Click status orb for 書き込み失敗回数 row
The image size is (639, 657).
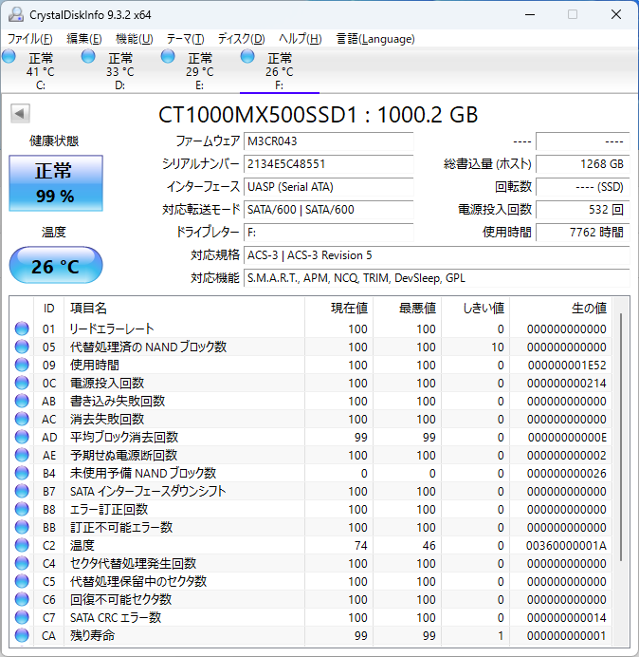click(x=22, y=401)
